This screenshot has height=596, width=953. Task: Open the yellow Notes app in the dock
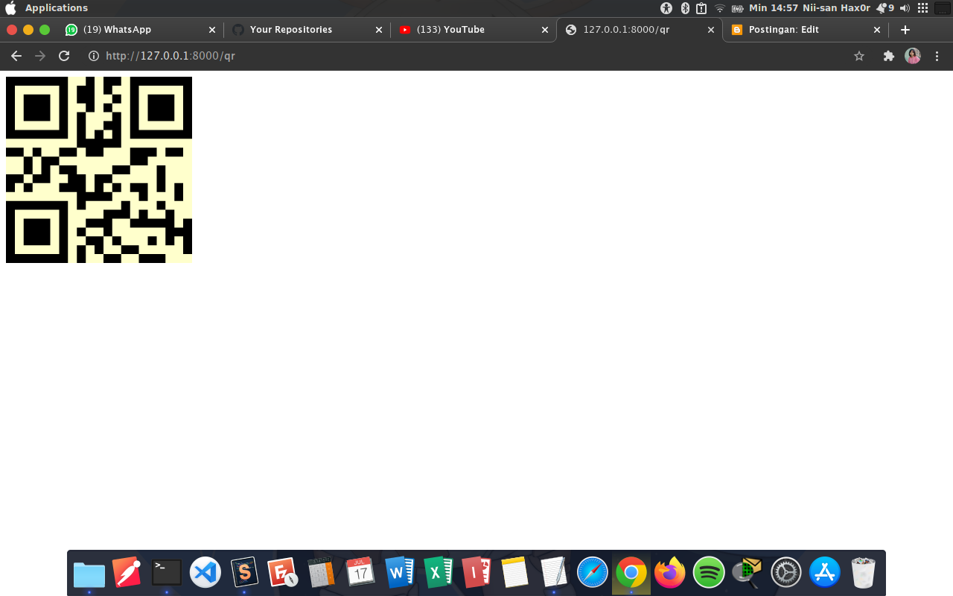515,573
